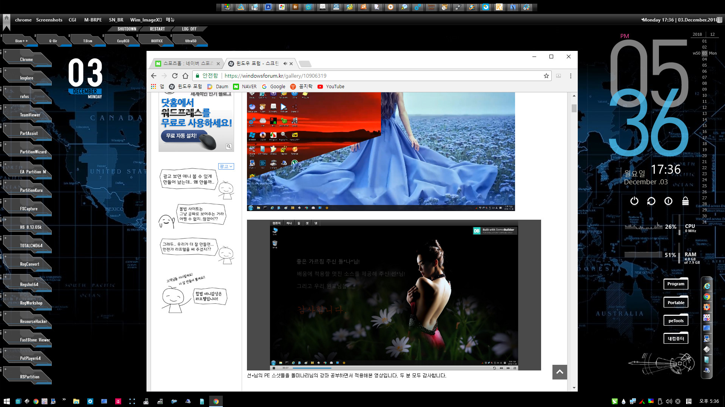Click the blue triangle Acronis dock icon

[x=241, y=7]
